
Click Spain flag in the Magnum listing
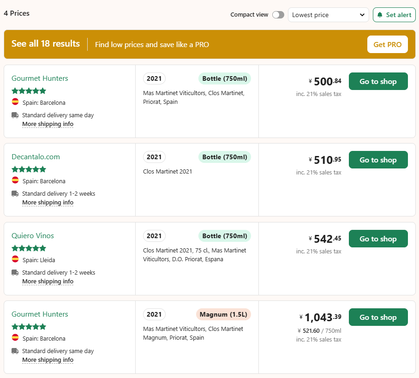coord(15,337)
